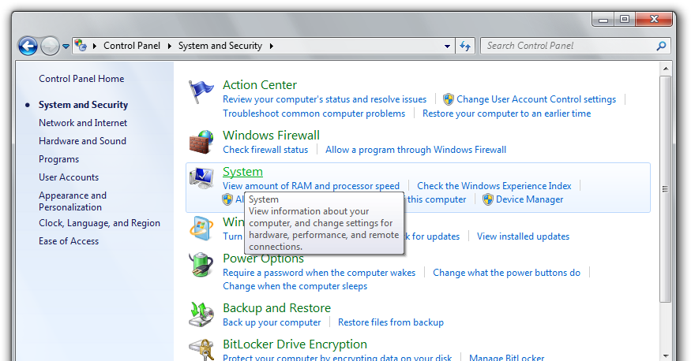This screenshot has width=691, height=361.
Task: Click Control Panel breadcrumb
Action: [132, 46]
